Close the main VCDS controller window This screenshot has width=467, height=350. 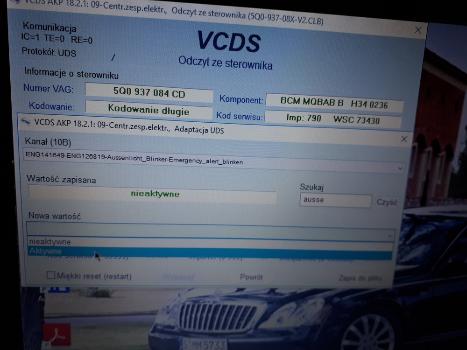417,30
